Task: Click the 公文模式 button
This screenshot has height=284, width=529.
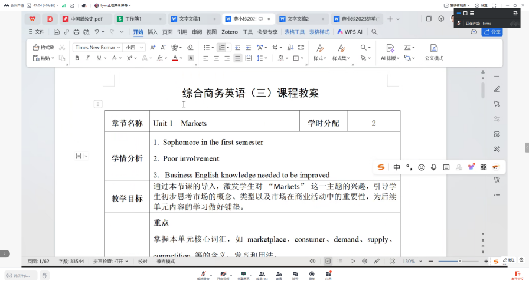Action: [434, 52]
